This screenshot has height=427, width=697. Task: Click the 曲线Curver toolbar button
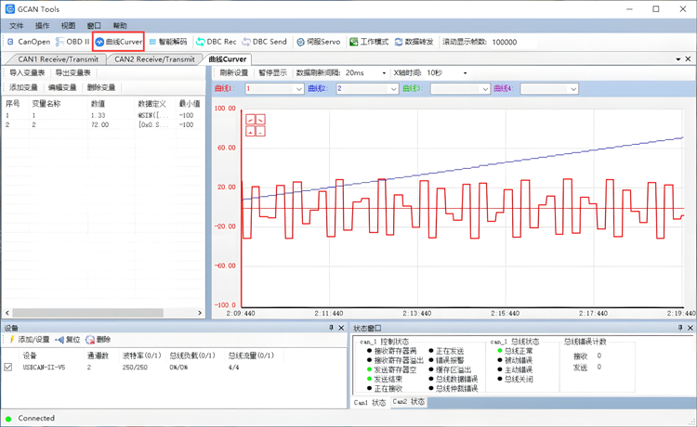coord(118,42)
